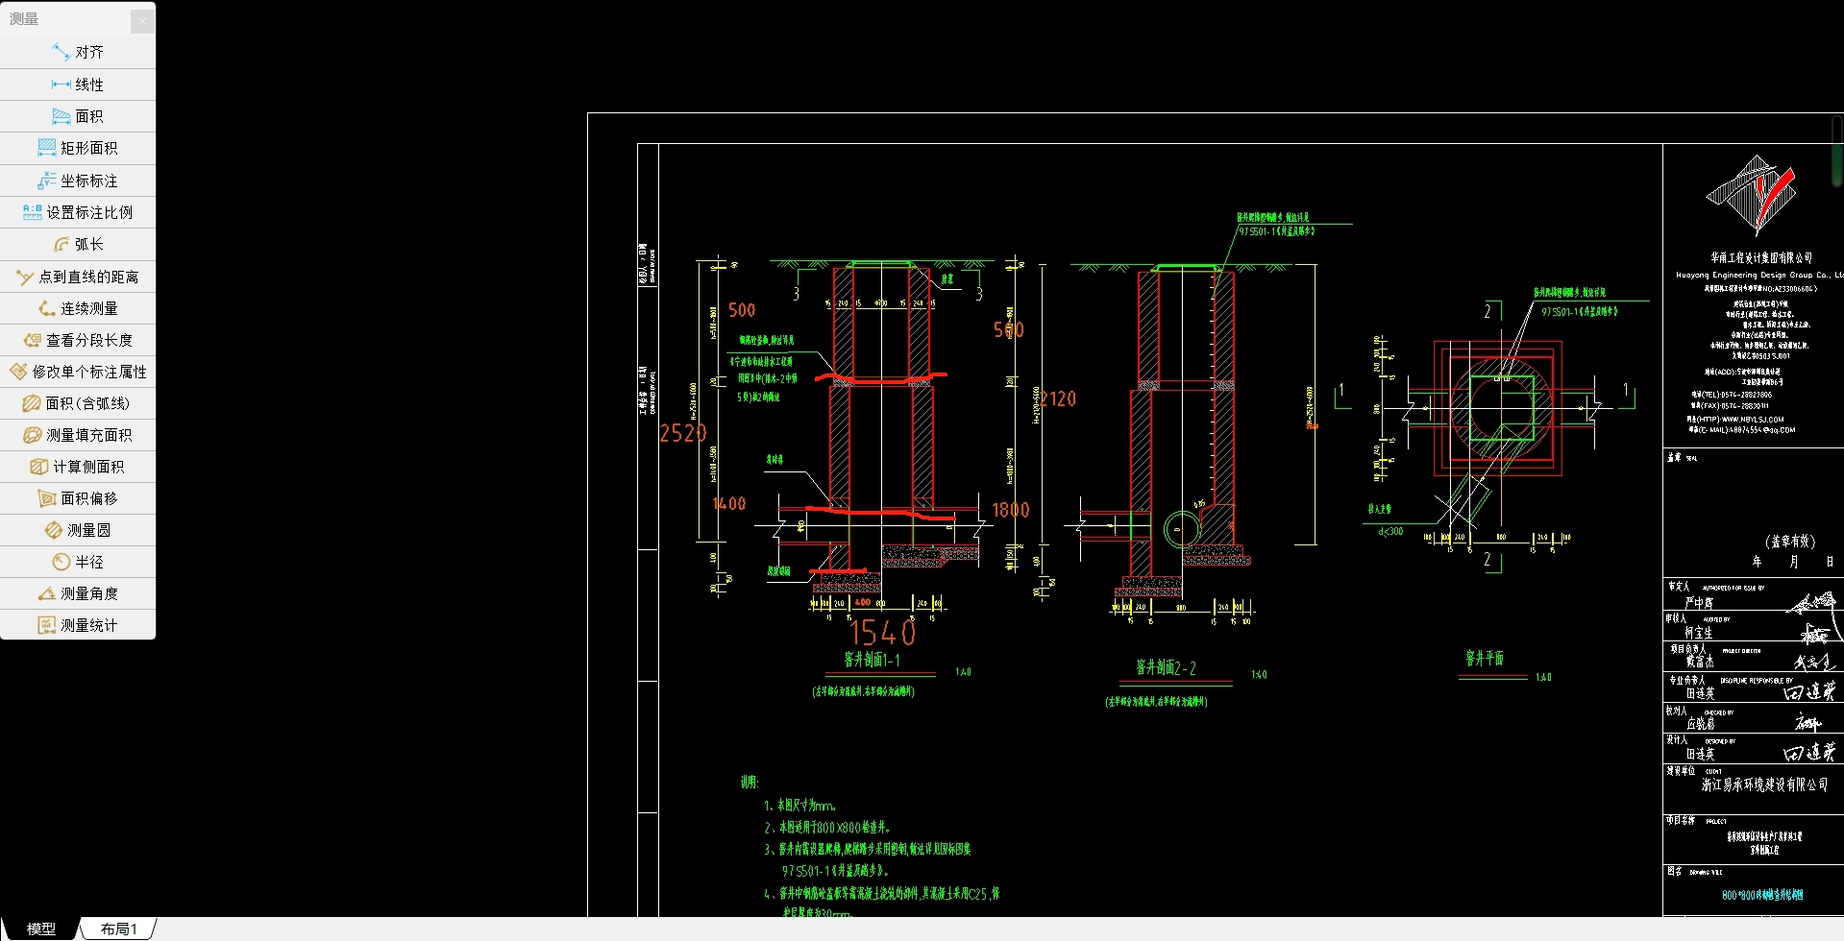
Task: Choose 测量填充面积 hatch area measurement
Action: pyautogui.click(x=78, y=435)
